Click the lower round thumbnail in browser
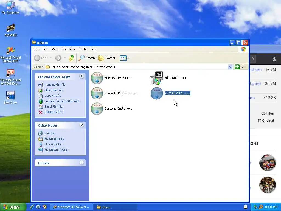Image resolution: width=281 pixels, height=211 pixels. click(x=268, y=185)
